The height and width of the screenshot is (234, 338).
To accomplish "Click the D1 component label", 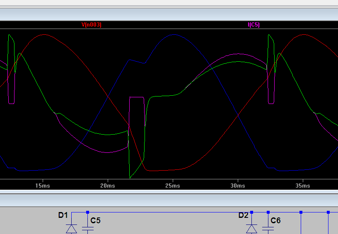I will pos(63,215).
